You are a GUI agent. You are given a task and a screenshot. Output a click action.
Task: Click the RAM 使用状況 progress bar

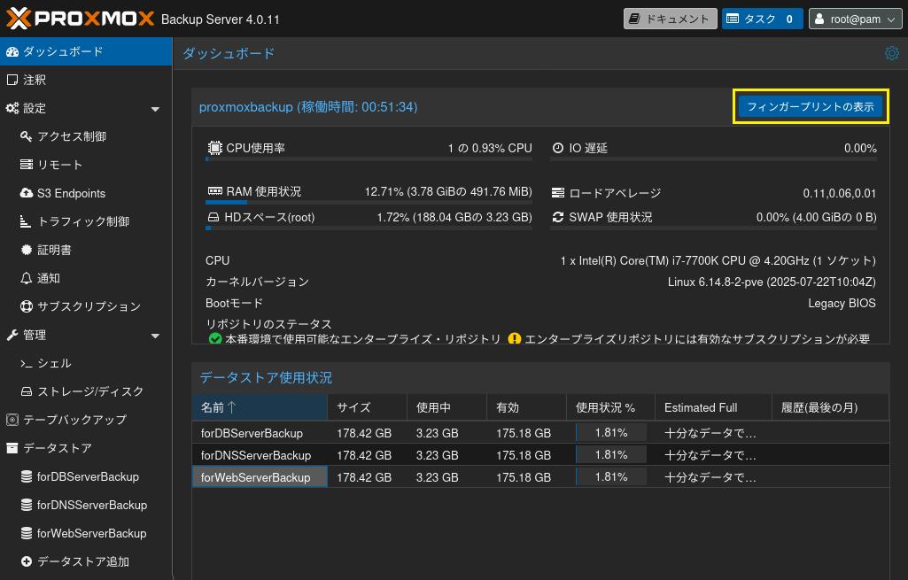tap(369, 202)
